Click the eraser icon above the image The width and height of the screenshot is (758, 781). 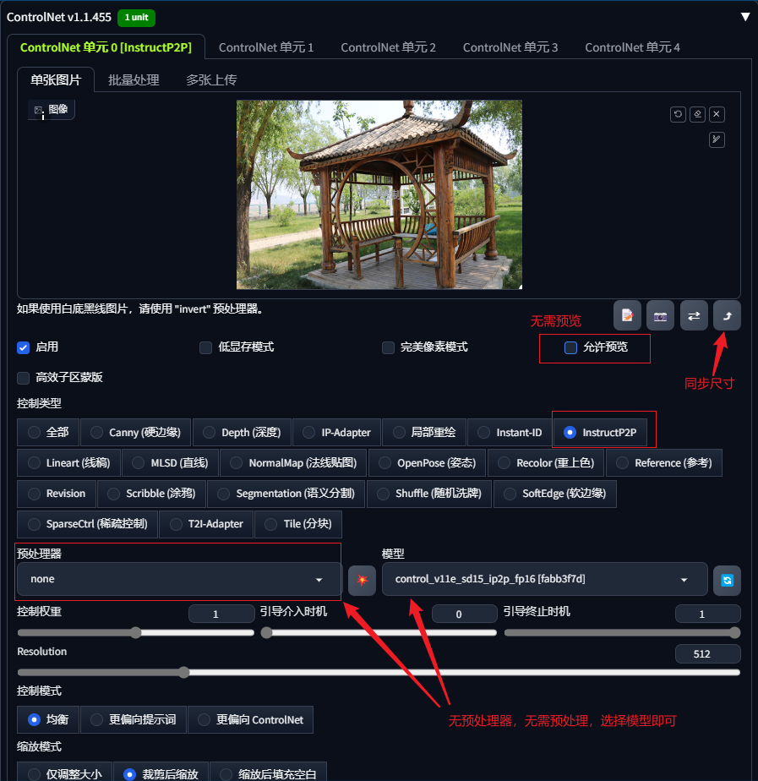point(697,114)
